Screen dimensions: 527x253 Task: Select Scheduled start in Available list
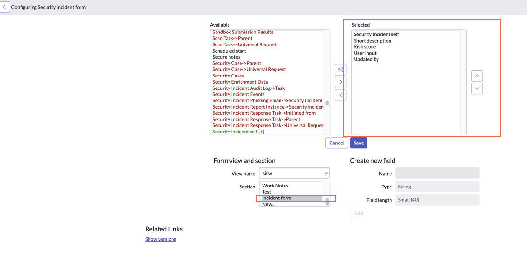pos(229,51)
